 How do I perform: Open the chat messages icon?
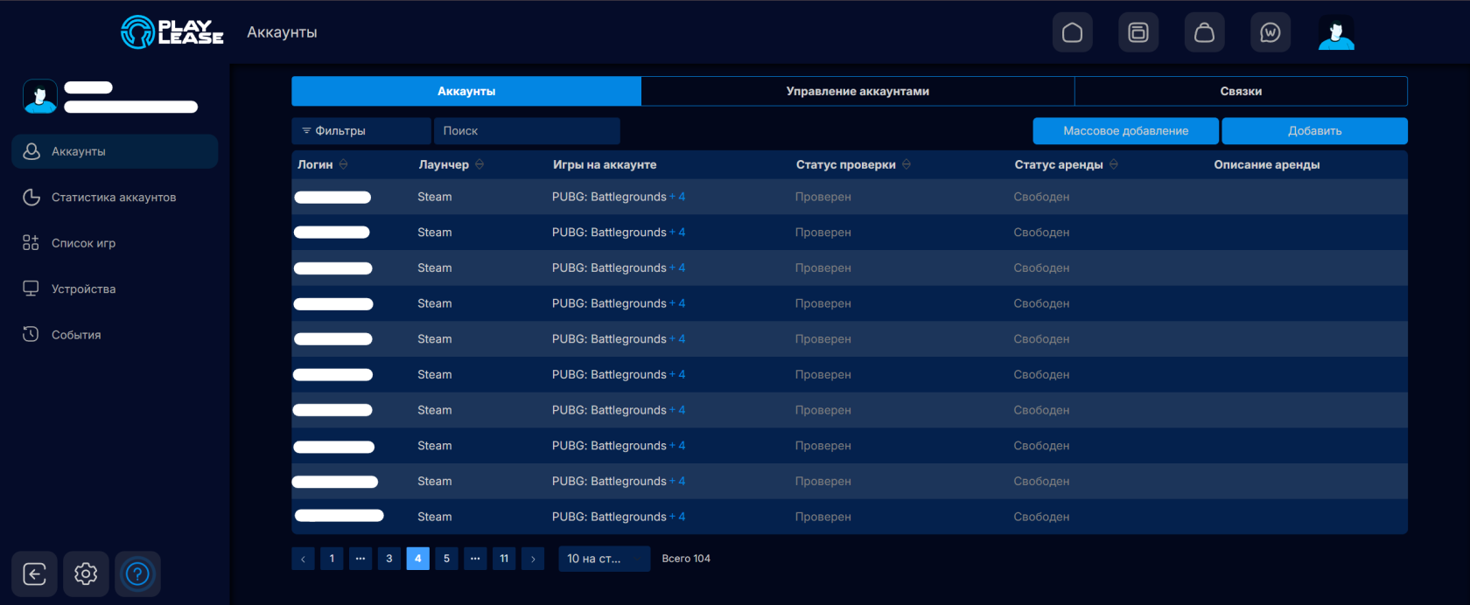(1270, 32)
